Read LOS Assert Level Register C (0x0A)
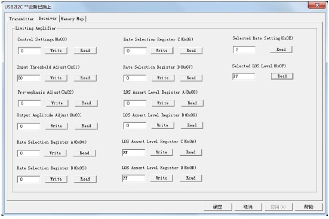This screenshot has width=329, height=219. click(190, 152)
